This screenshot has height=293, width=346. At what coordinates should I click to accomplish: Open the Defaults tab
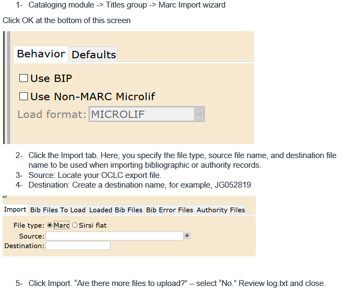coord(93,54)
